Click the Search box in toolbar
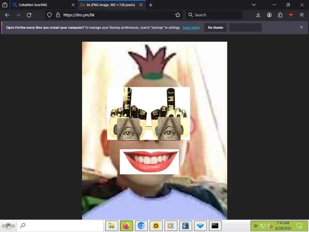This screenshot has width=309, height=232. 214,15
